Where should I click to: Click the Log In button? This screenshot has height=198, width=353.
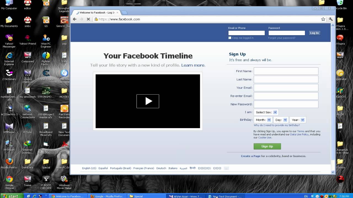(314, 33)
